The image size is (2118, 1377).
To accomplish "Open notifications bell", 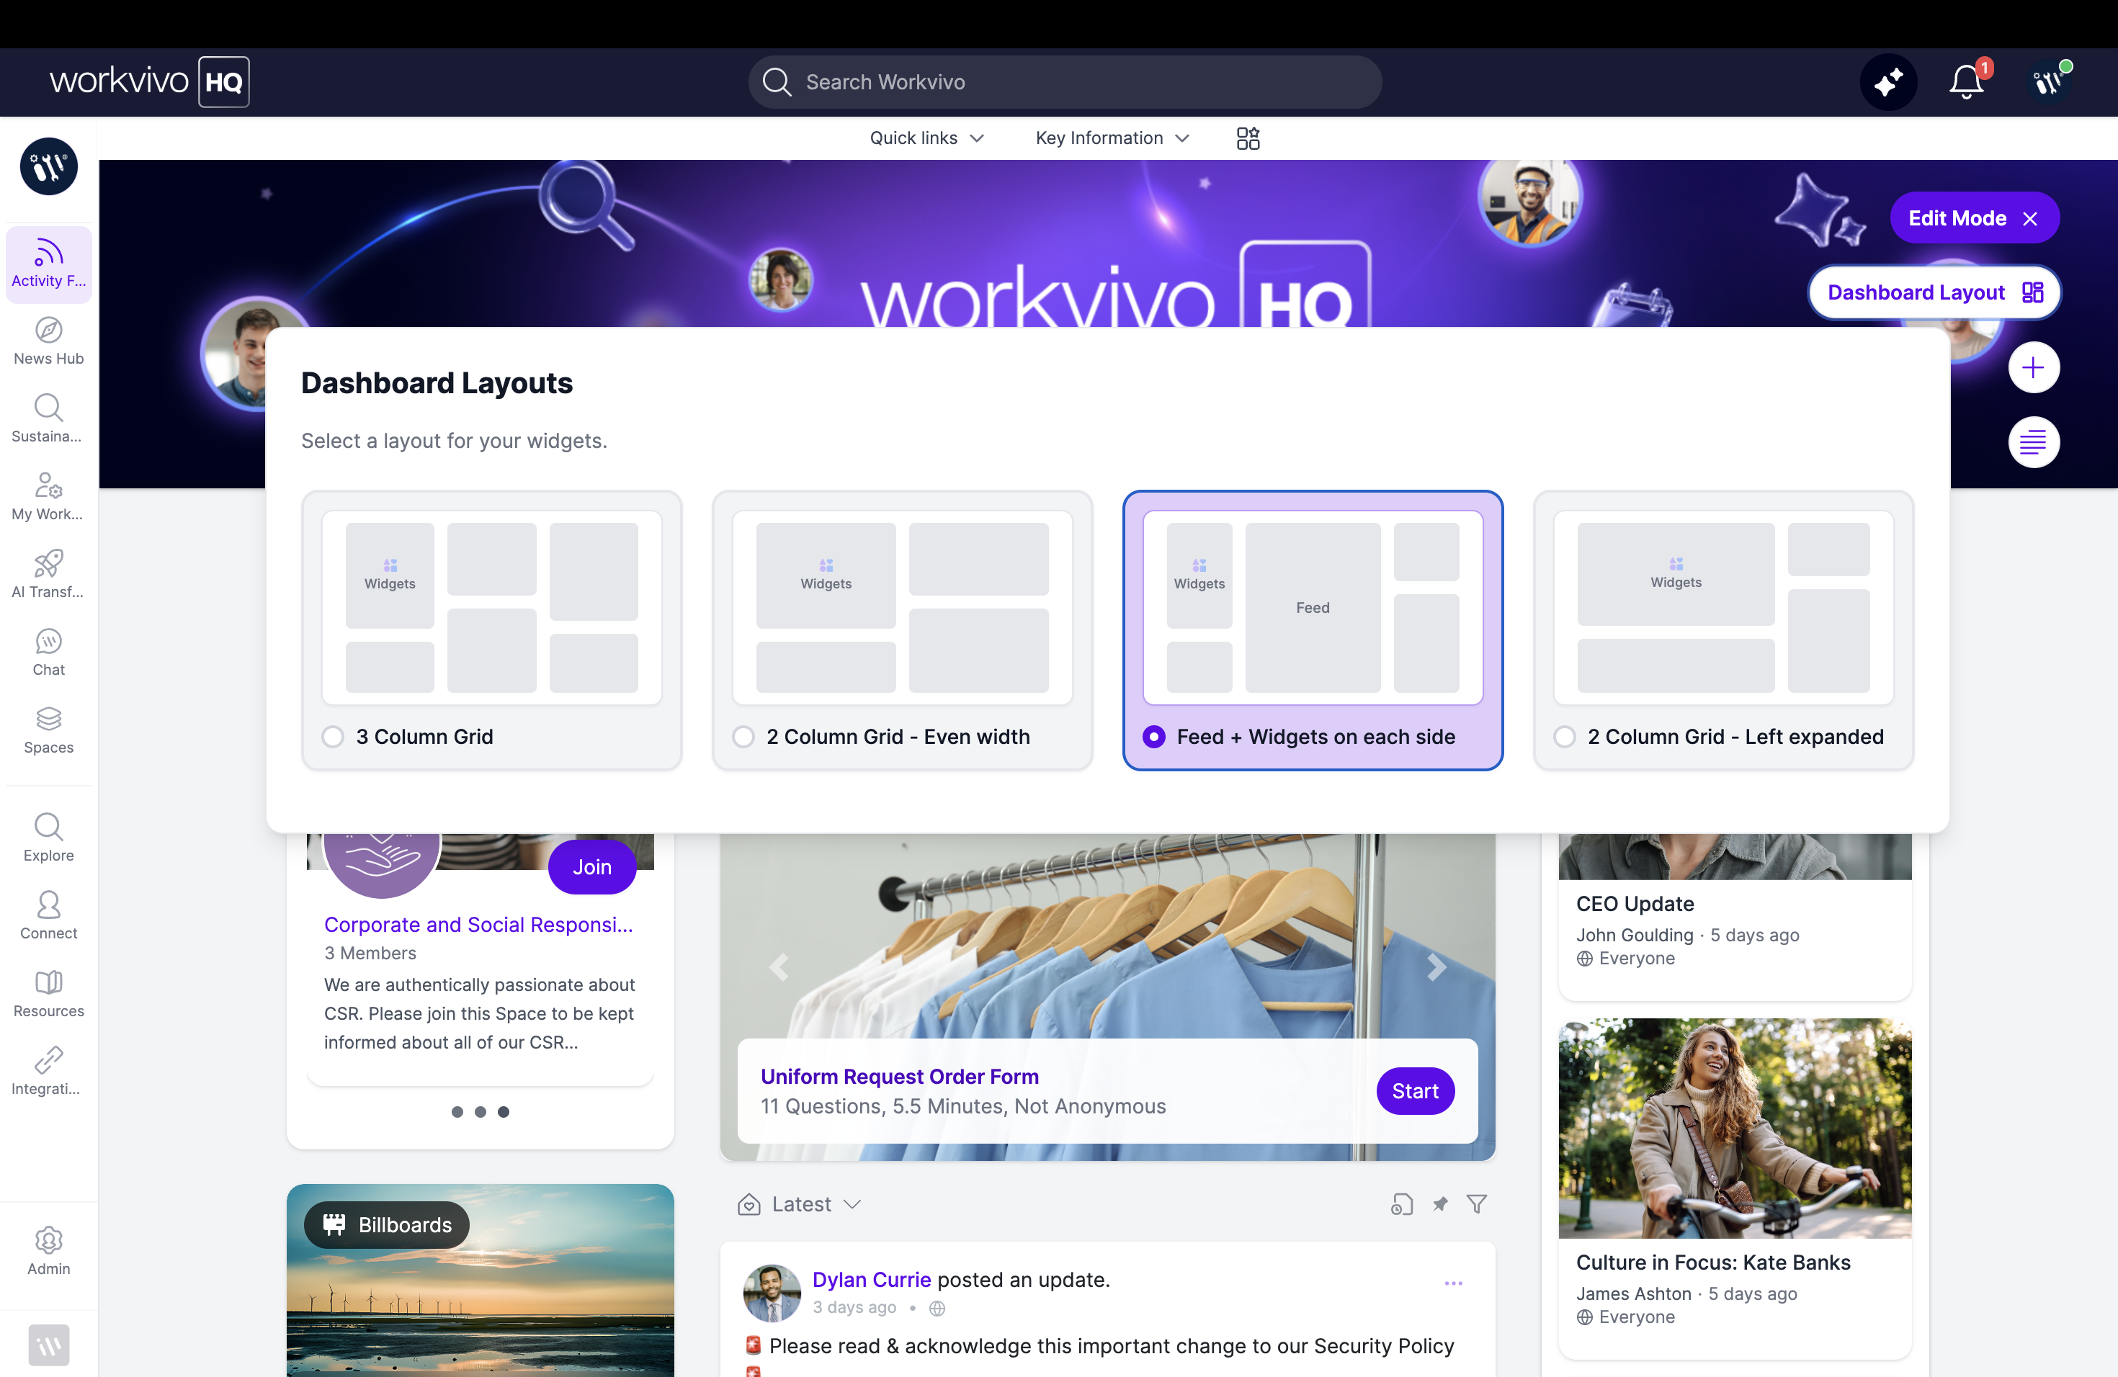I will pos(1967,83).
